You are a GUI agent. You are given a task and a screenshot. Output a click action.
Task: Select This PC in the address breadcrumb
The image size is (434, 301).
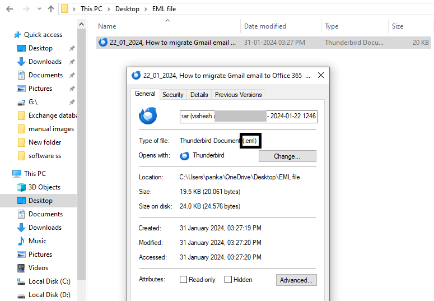[x=91, y=9]
